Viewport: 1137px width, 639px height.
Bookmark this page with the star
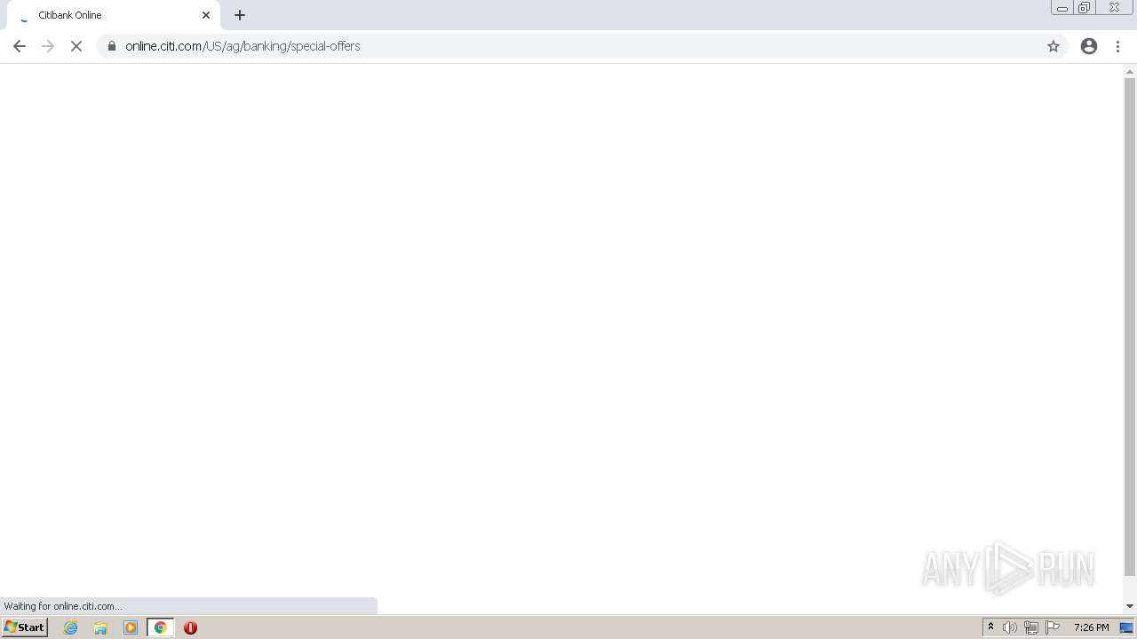click(x=1054, y=46)
